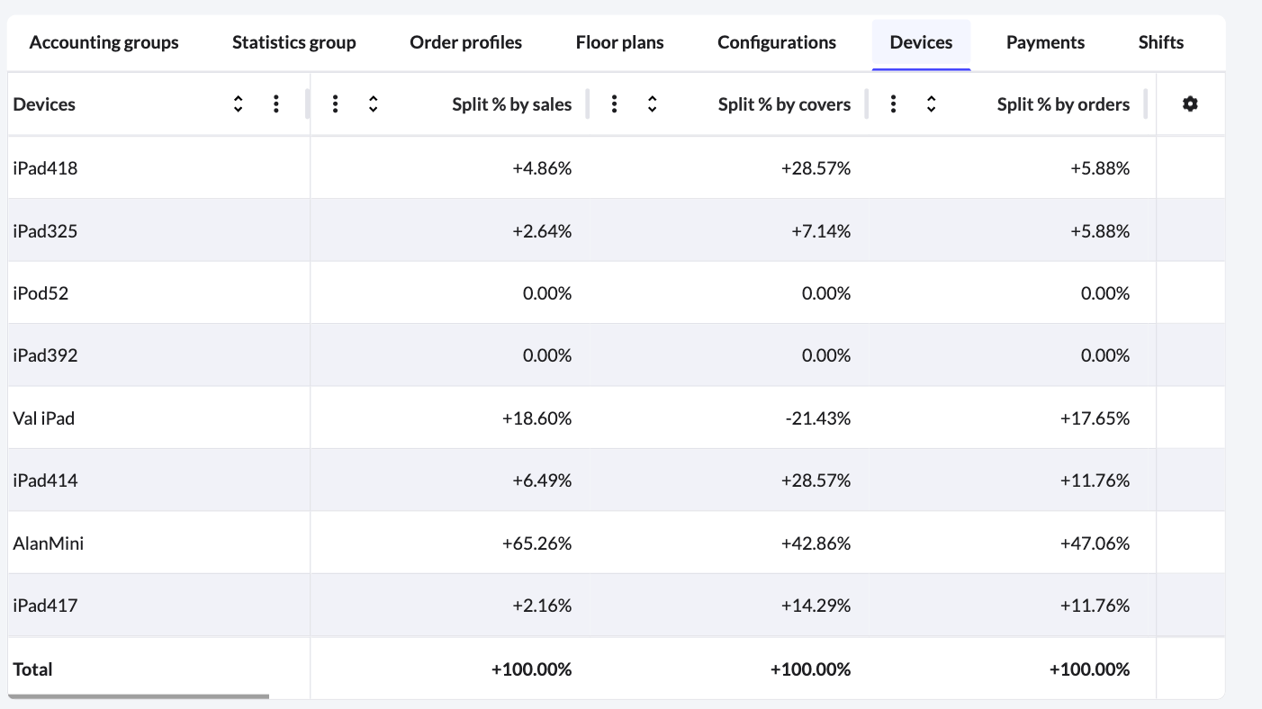Sort by Split % by covers arrows
Image resolution: width=1262 pixels, height=709 pixels.
[652, 104]
